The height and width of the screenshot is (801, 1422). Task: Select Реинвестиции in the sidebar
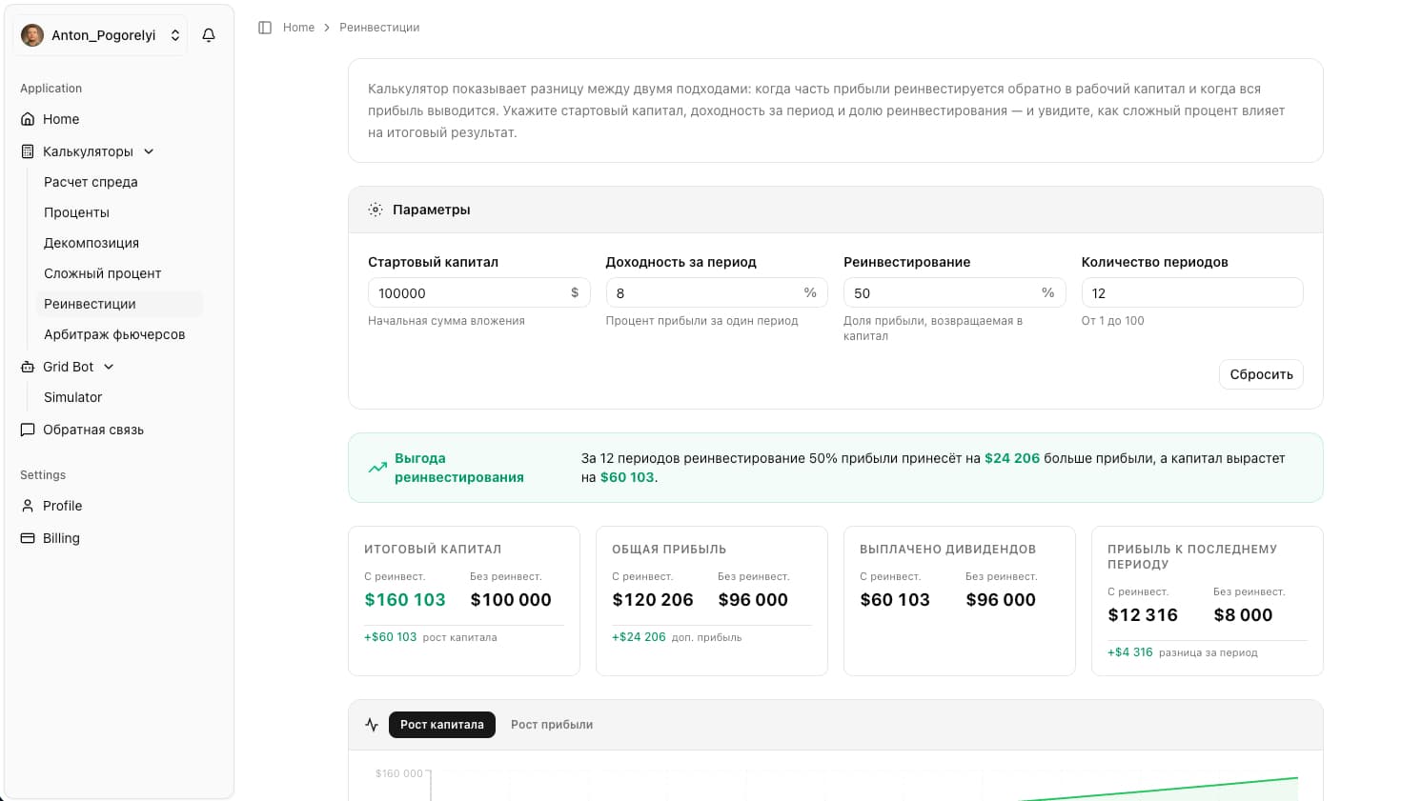click(119, 304)
